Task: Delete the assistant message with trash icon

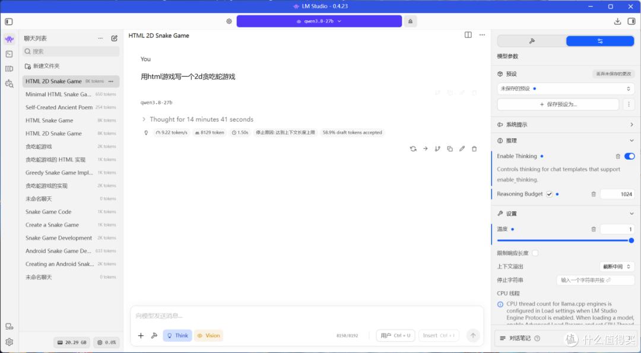Action: pos(474,149)
